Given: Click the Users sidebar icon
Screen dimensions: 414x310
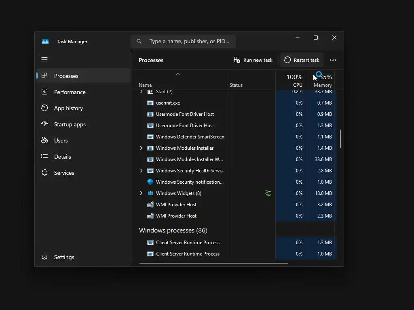Looking at the screenshot, I should click(x=44, y=140).
